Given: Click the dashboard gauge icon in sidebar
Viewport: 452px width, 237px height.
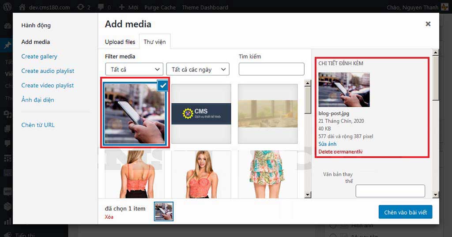Looking at the screenshot, I should click(x=7, y=26).
